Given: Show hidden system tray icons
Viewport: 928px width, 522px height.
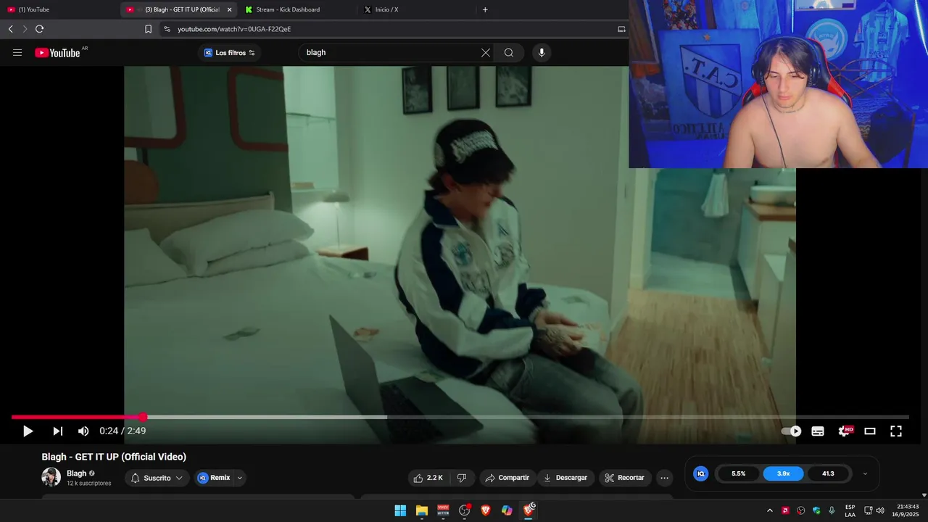Looking at the screenshot, I should tap(769, 510).
